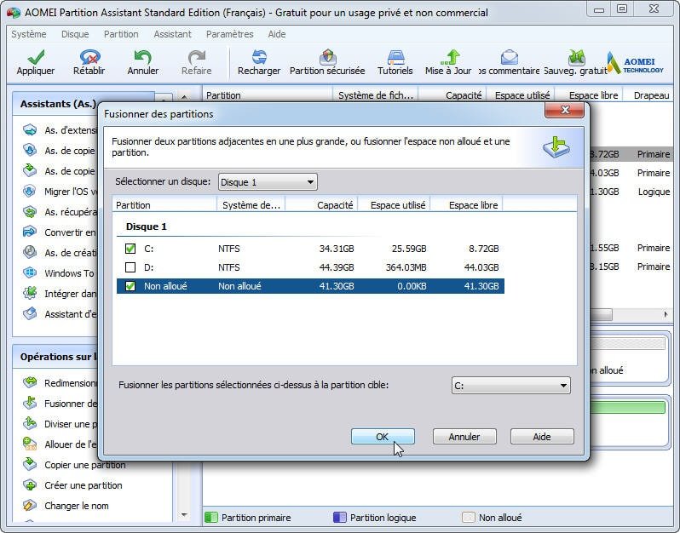Click the Assistants (As.) panel header
This screenshot has height=533, width=680.
click(58, 104)
